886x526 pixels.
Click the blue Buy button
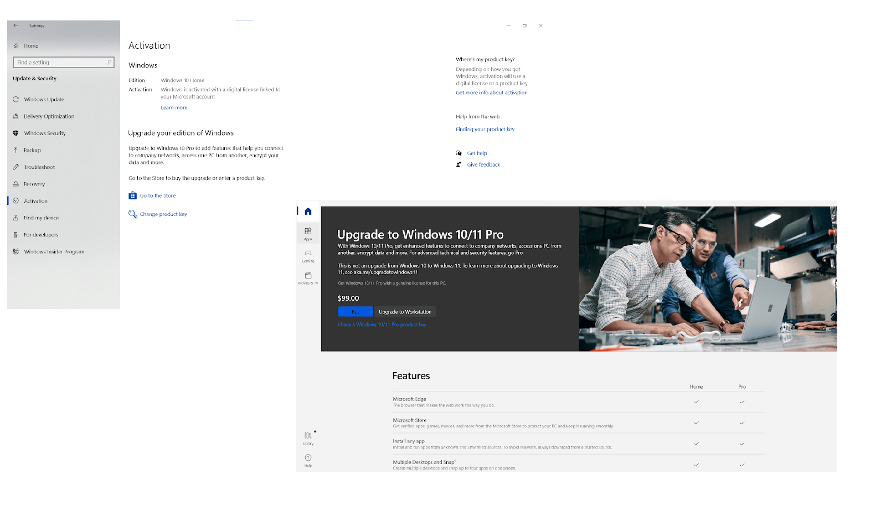coord(356,312)
